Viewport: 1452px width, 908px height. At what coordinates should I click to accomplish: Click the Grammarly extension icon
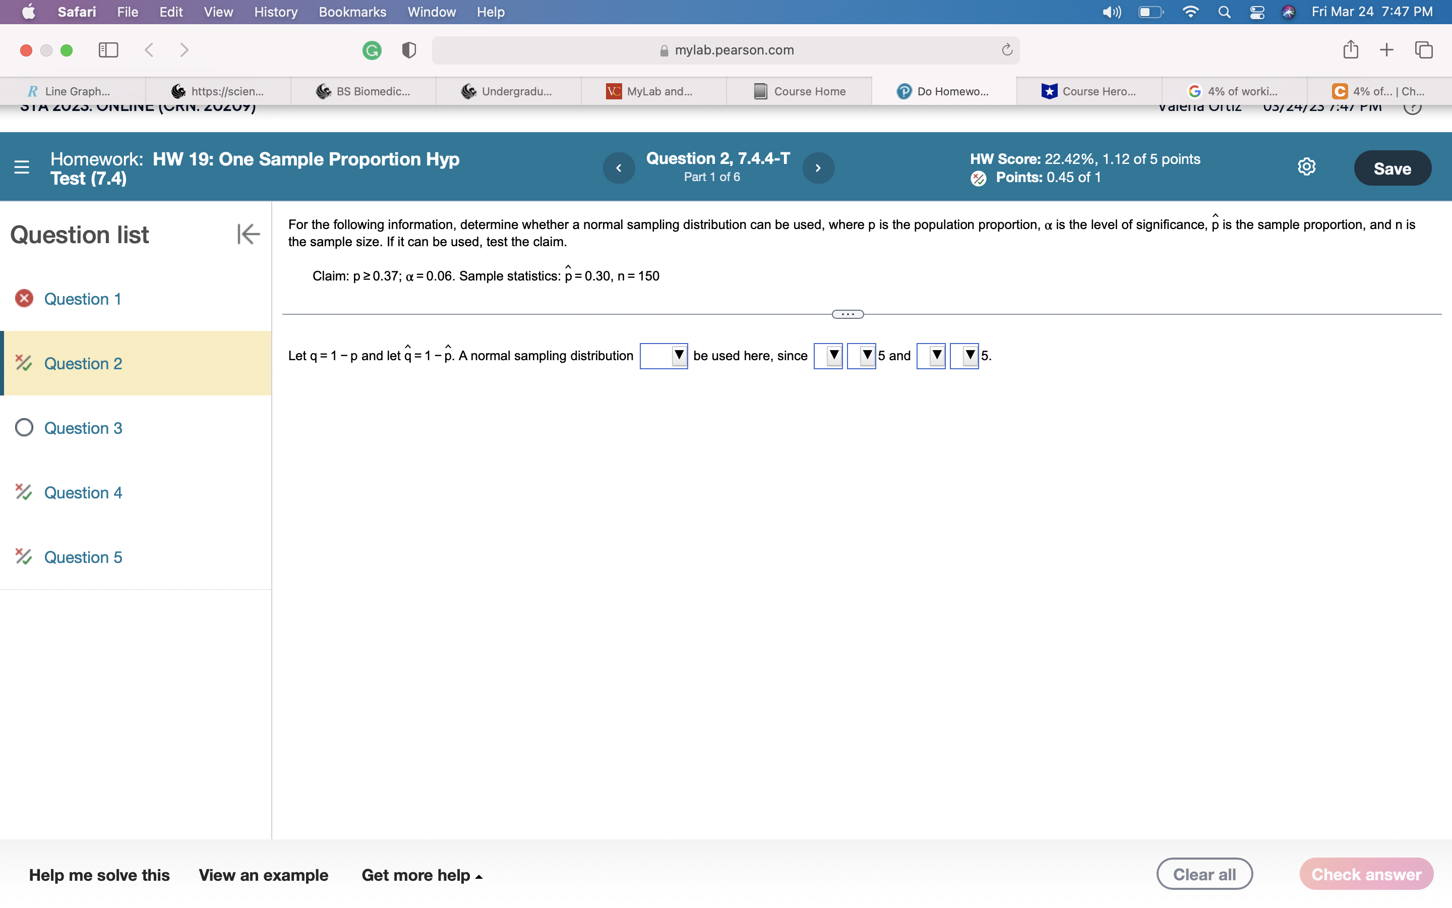coord(372,50)
